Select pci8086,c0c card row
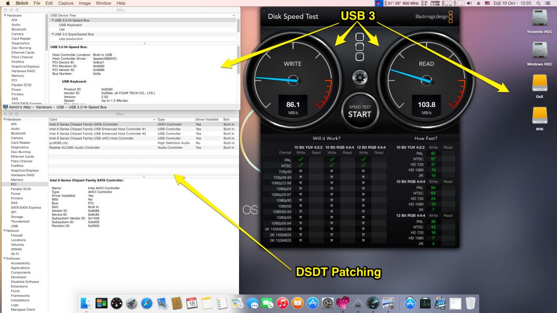 [x=144, y=143]
